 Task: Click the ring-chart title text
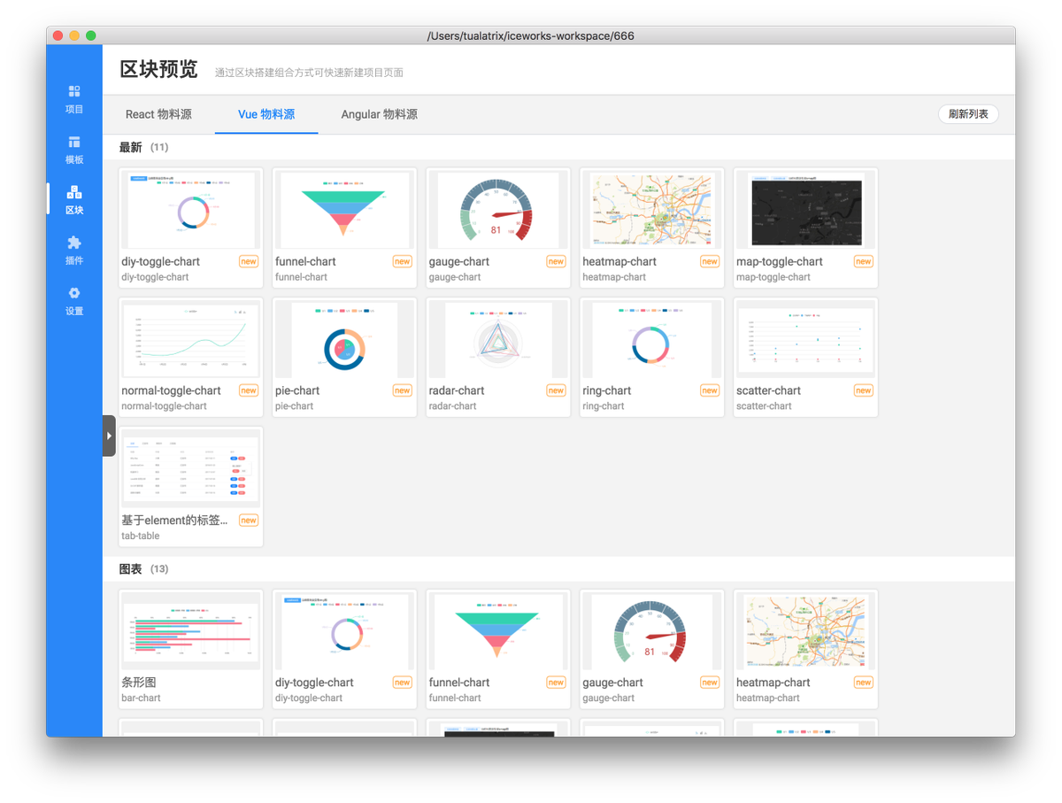click(607, 390)
